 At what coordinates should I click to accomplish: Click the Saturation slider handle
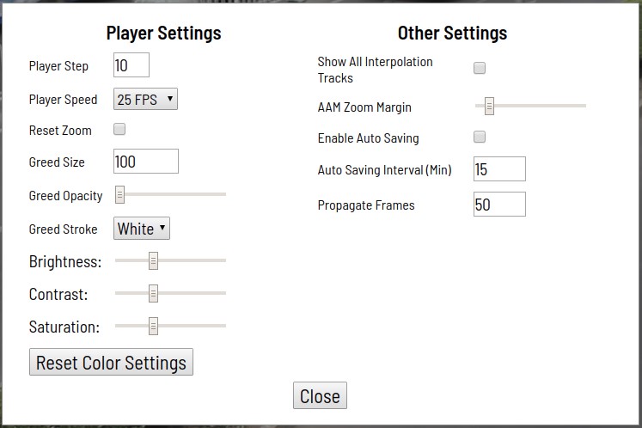pyautogui.click(x=153, y=327)
